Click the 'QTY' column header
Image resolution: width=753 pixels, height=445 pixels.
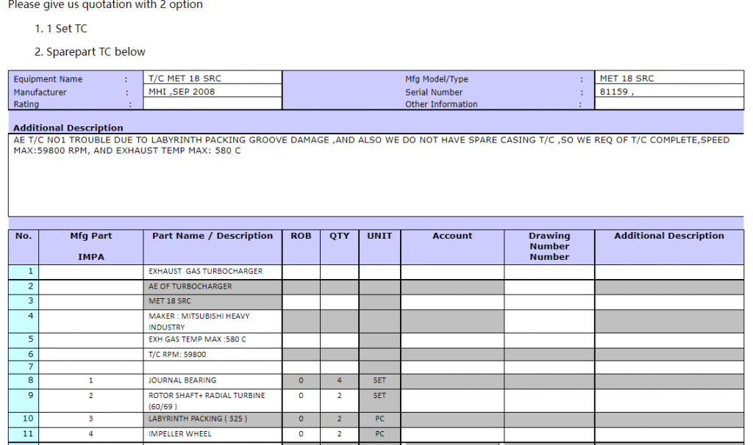tap(339, 236)
